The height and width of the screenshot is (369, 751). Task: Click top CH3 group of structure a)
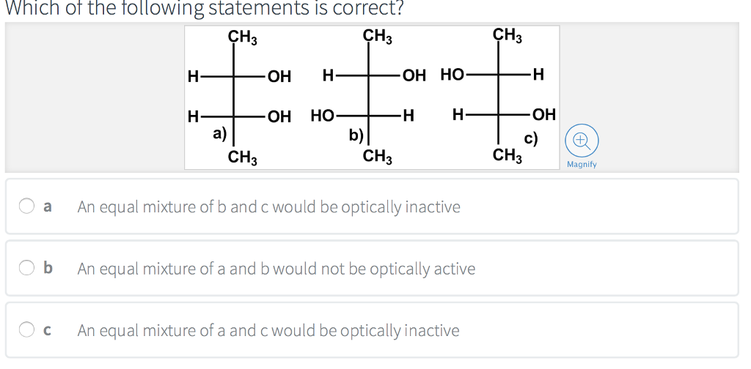(x=242, y=37)
